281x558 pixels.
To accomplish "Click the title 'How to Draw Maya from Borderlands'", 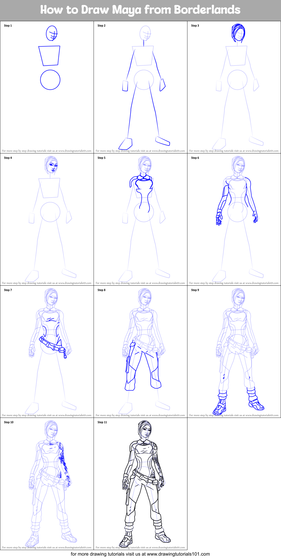I will (x=140, y=10).
